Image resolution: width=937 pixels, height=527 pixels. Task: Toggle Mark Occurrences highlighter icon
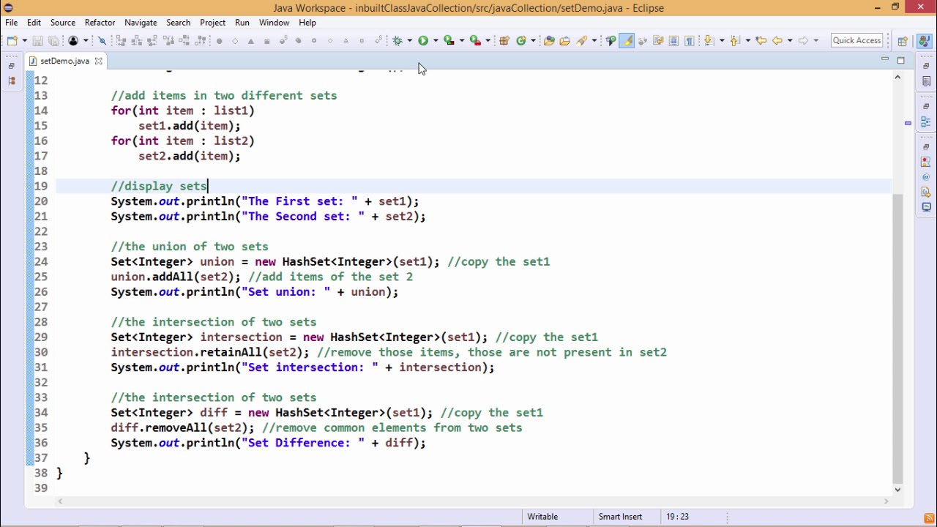coord(627,41)
